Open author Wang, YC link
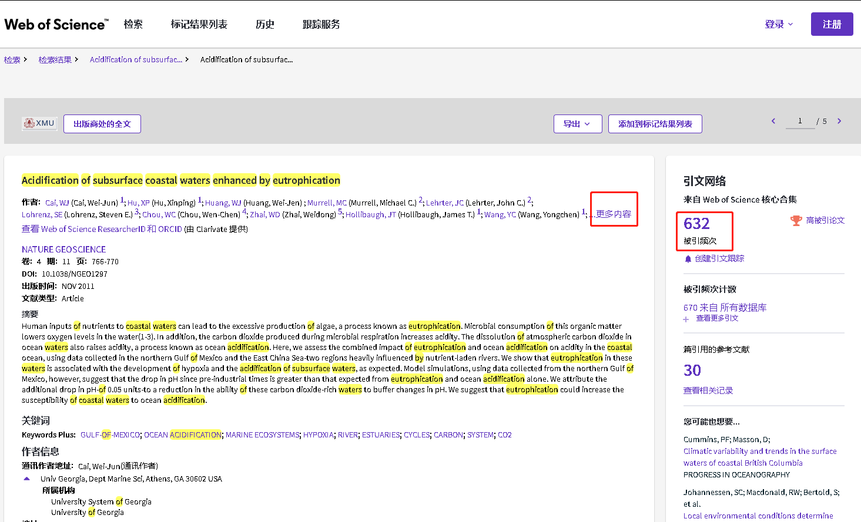The width and height of the screenshot is (861, 522). 500,215
